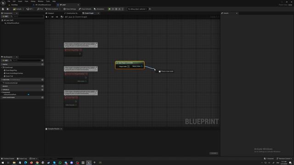Close the Compiler Results panel tab
Image resolution: width=294 pixels, height=165 pixels.
(61, 129)
